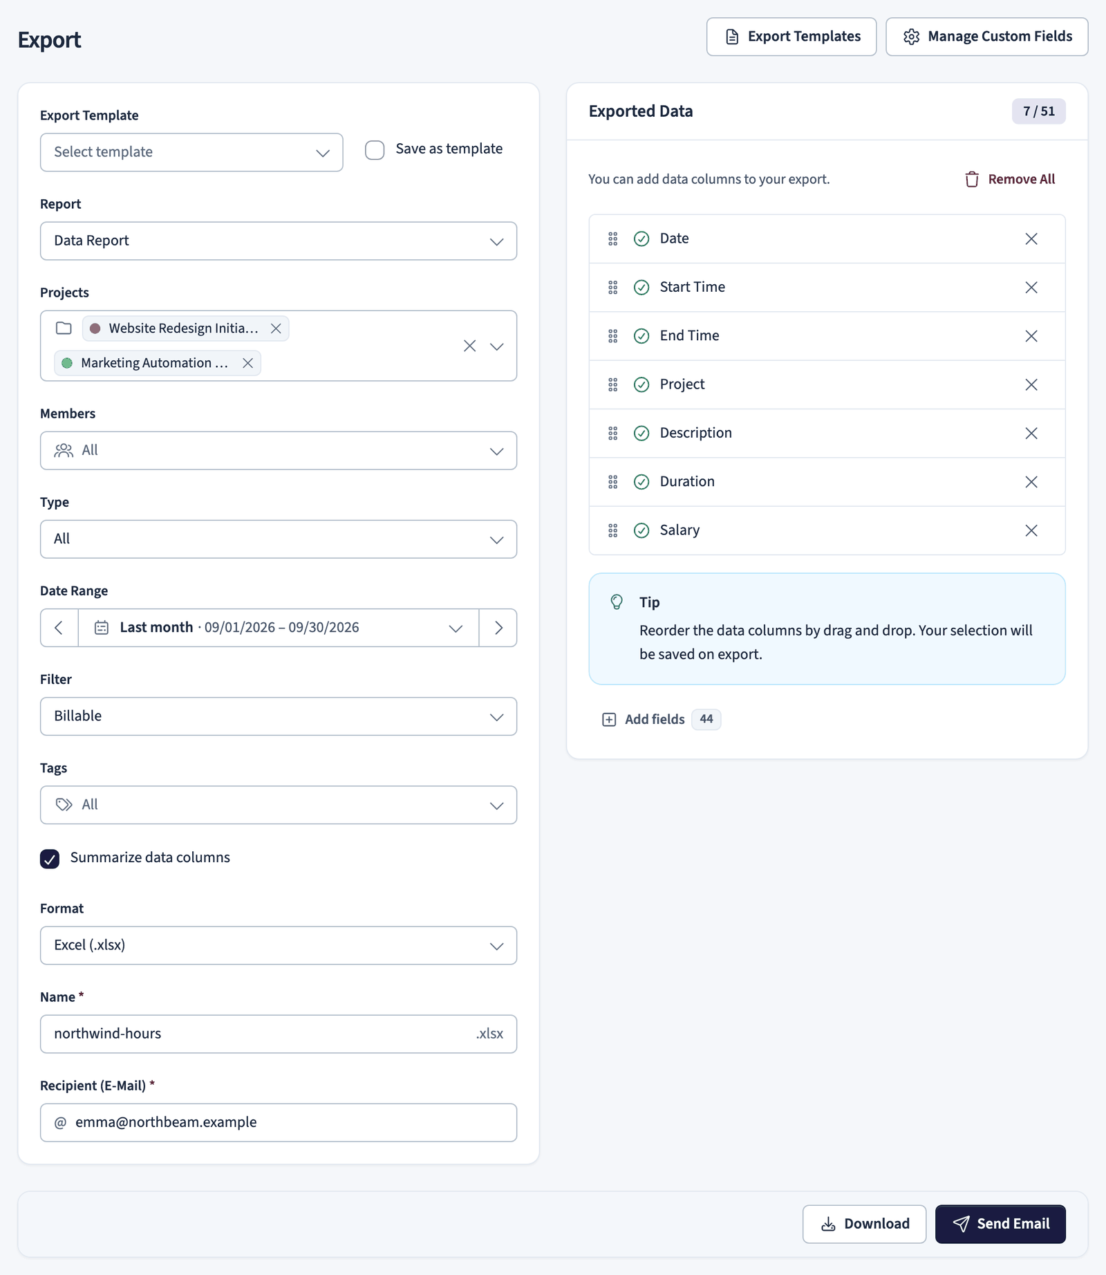The width and height of the screenshot is (1106, 1275).
Task: Click the drag handle beside Duration
Action: click(612, 482)
